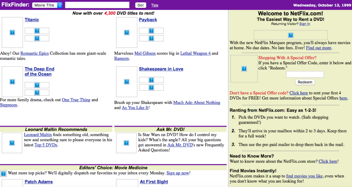Click the Special Offer placeholder image

[244, 69]
